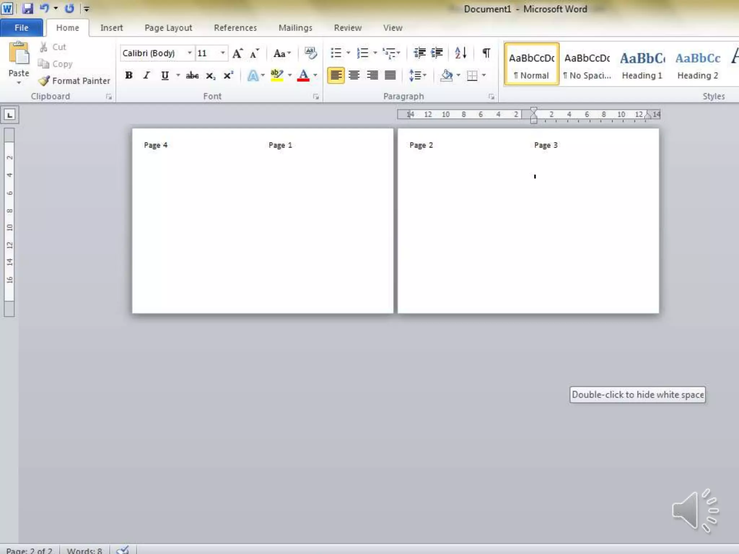Viewport: 739px width, 554px height.
Task: Open the File tab
Action: [x=21, y=28]
